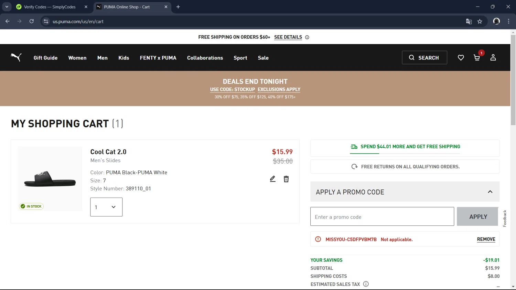Click the Cool Cat slide product thumbnail

[50, 179]
